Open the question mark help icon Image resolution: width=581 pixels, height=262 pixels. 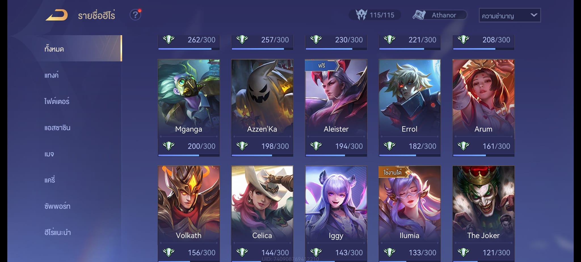tap(135, 15)
